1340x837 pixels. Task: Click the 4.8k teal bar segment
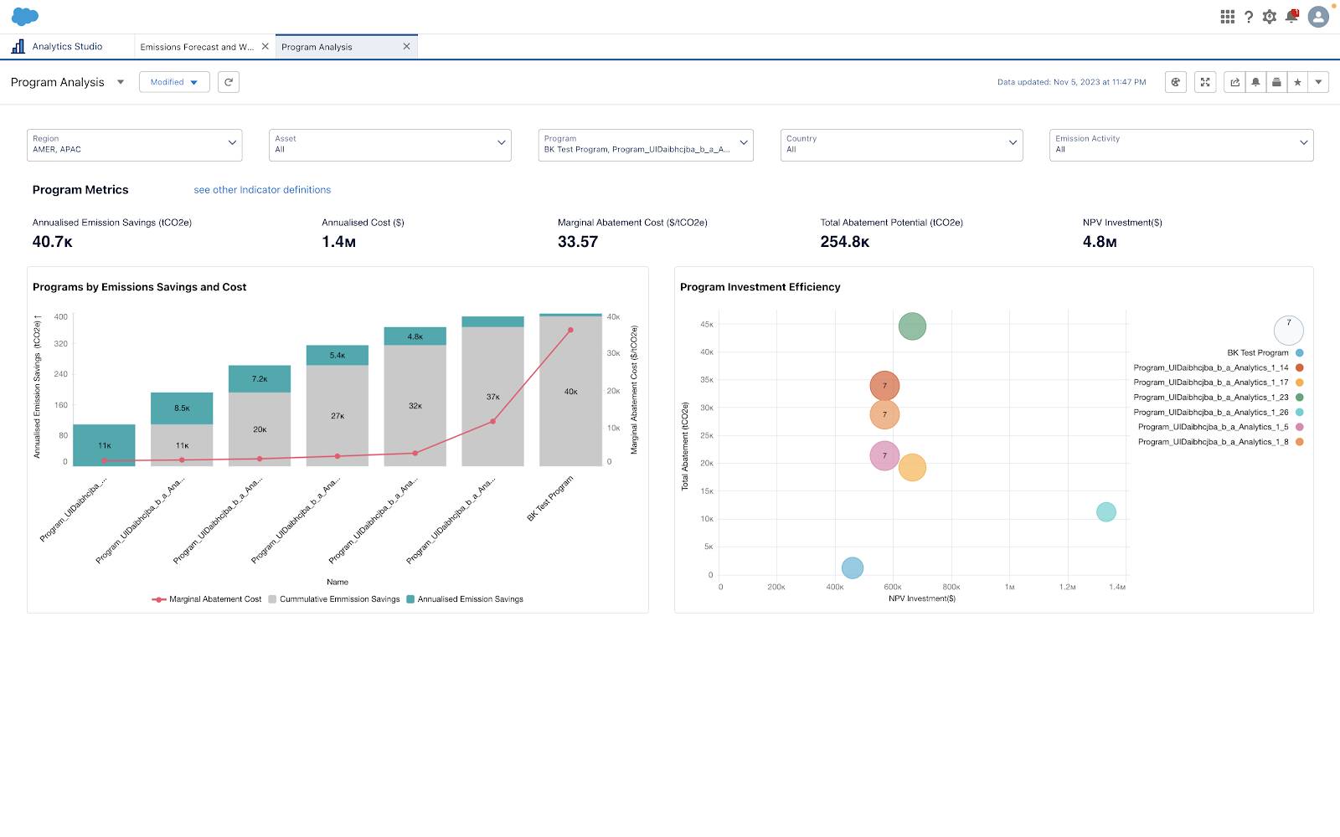[415, 336]
